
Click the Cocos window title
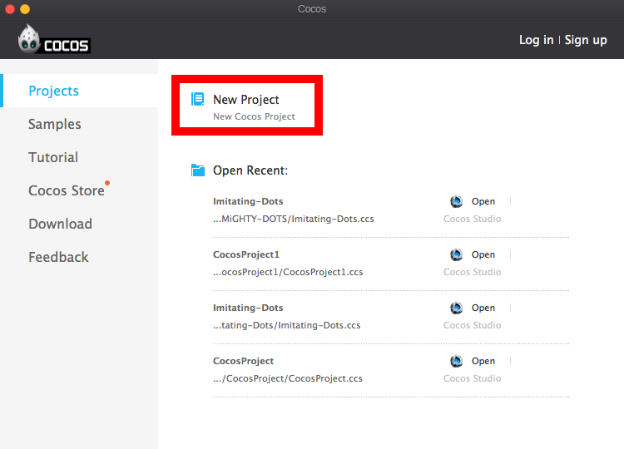312,9
